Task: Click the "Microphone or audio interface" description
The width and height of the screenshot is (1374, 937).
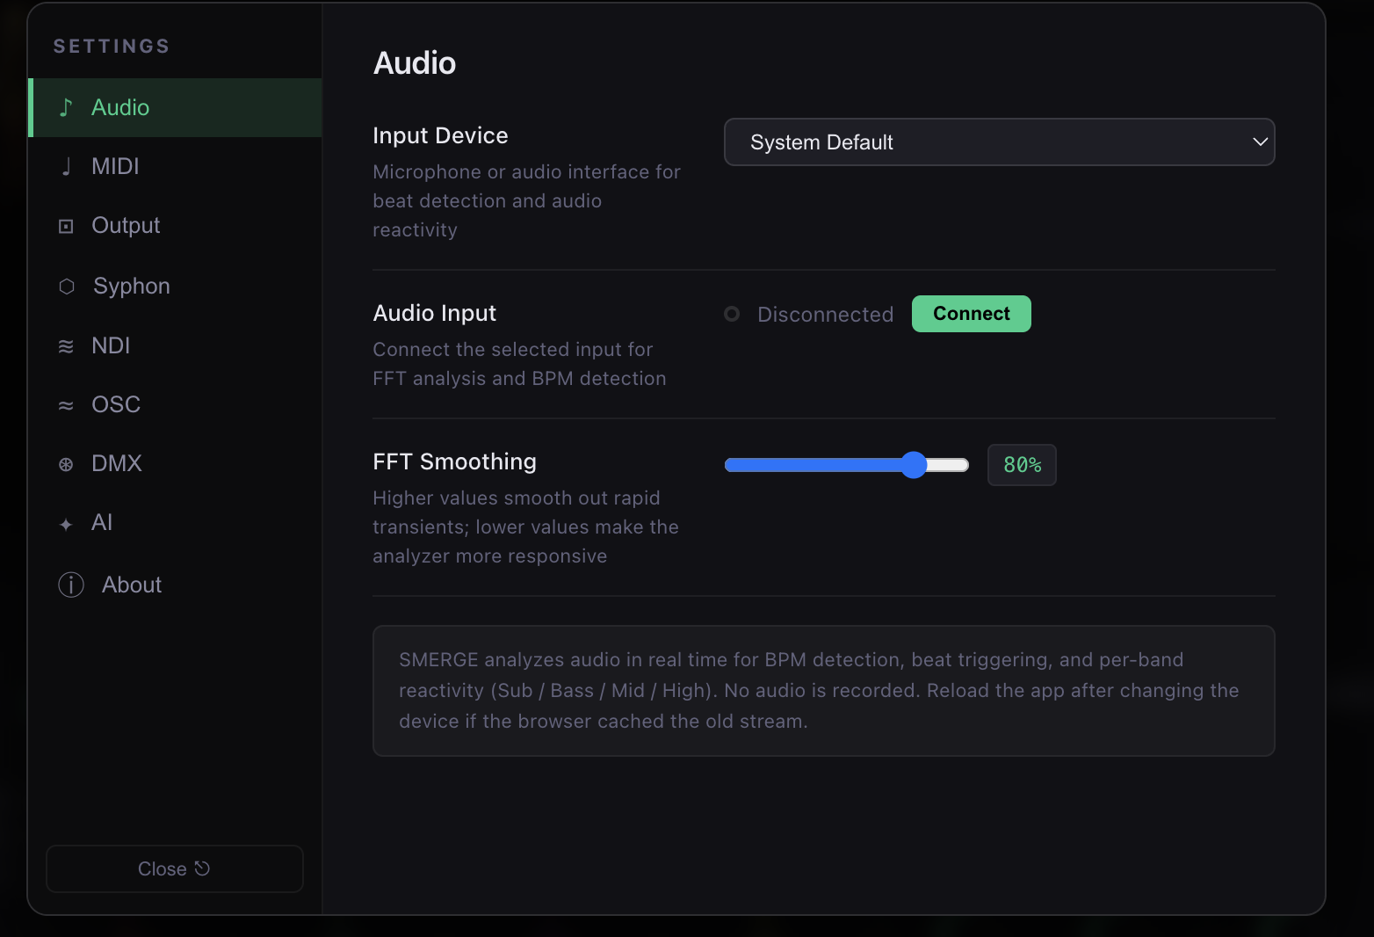Action: point(527,200)
